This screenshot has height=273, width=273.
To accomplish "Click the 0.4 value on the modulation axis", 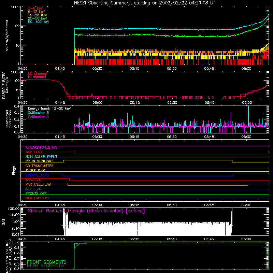I will tap(17, 106).
